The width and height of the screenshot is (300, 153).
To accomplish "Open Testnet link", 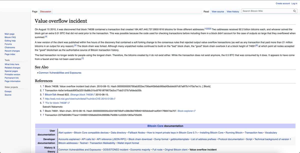I will [84, 143].
